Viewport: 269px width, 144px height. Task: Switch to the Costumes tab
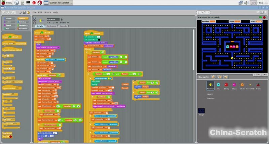[x=51, y=26]
